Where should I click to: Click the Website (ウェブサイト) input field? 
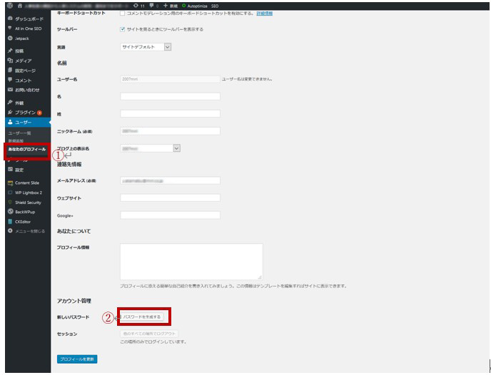[170, 197]
